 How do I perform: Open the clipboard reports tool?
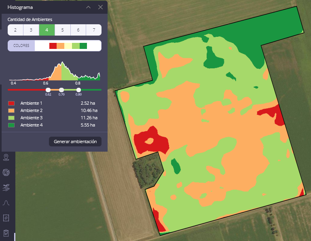tap(6, 233)
